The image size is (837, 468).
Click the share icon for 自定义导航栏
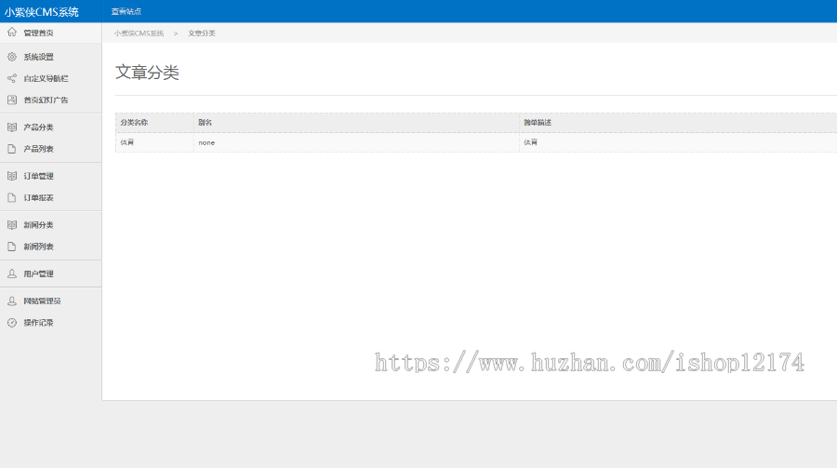(12, 78)
